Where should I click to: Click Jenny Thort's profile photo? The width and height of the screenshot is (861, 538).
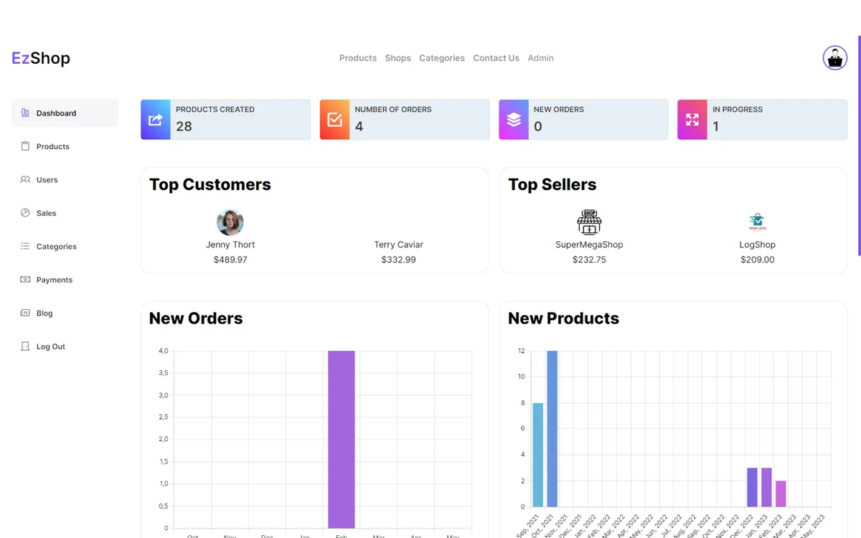230,222
